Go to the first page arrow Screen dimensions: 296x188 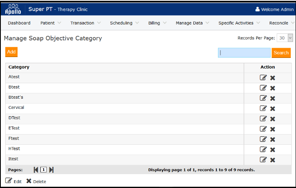(36, 170)
